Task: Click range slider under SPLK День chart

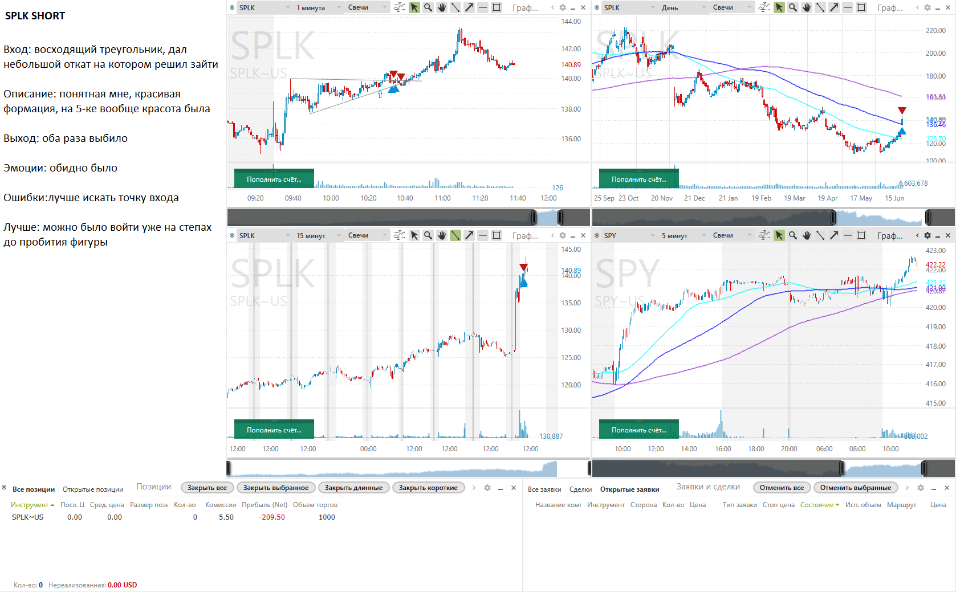Action: 773,217
